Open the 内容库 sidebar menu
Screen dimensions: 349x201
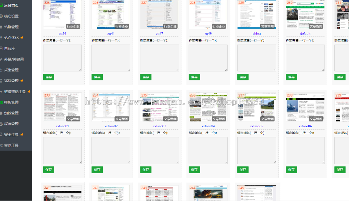[x=9, y=49]
